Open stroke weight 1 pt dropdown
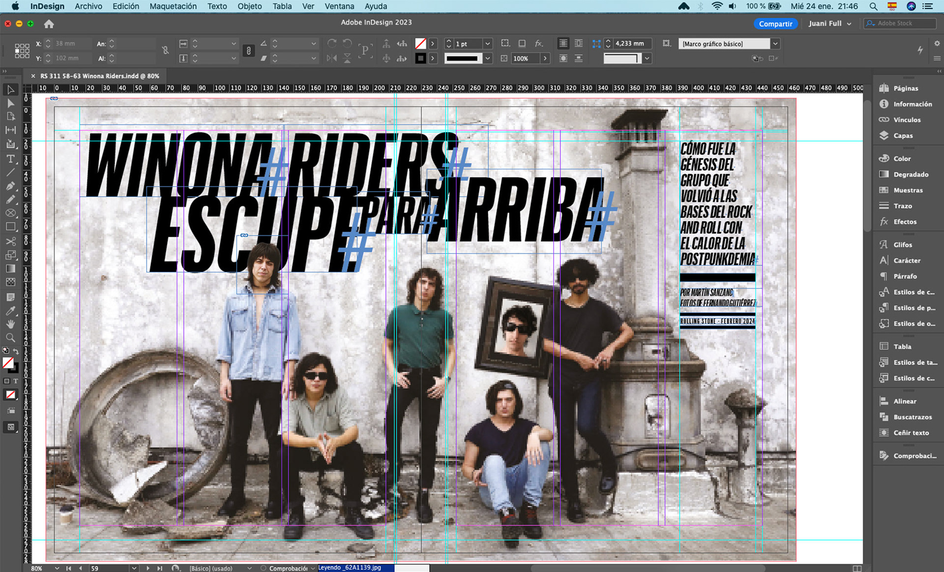This screenshot has width=944, height=572. pos(487,44)
